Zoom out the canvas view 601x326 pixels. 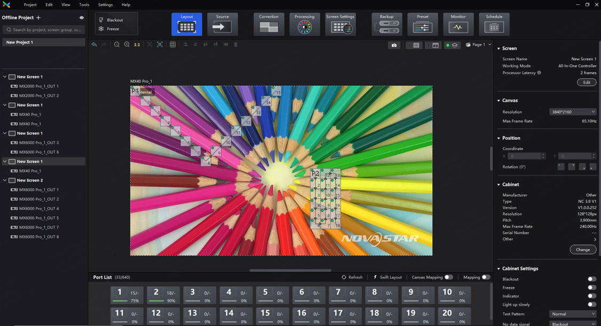pos(117,44)
